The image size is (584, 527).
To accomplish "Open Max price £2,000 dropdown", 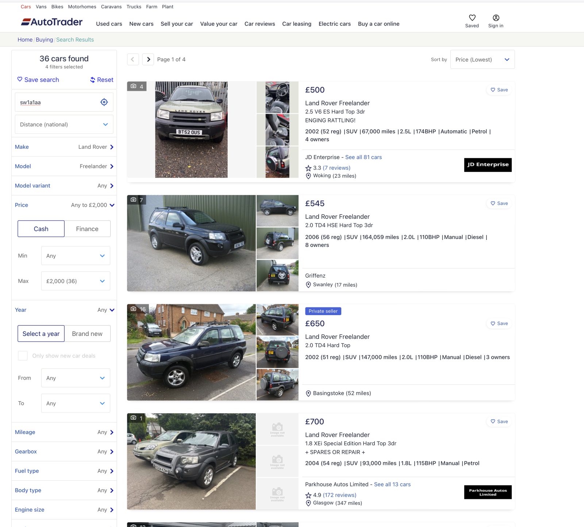I will point(76,281).
